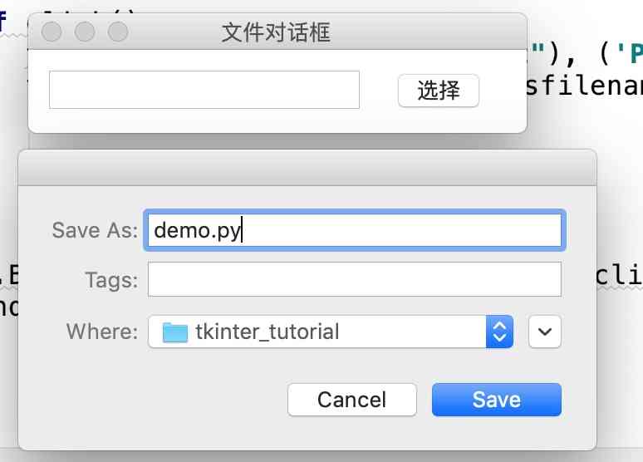Click the 文件对话框 title text
The height and width of the screenshot is (462, 643).
(276, 32)
